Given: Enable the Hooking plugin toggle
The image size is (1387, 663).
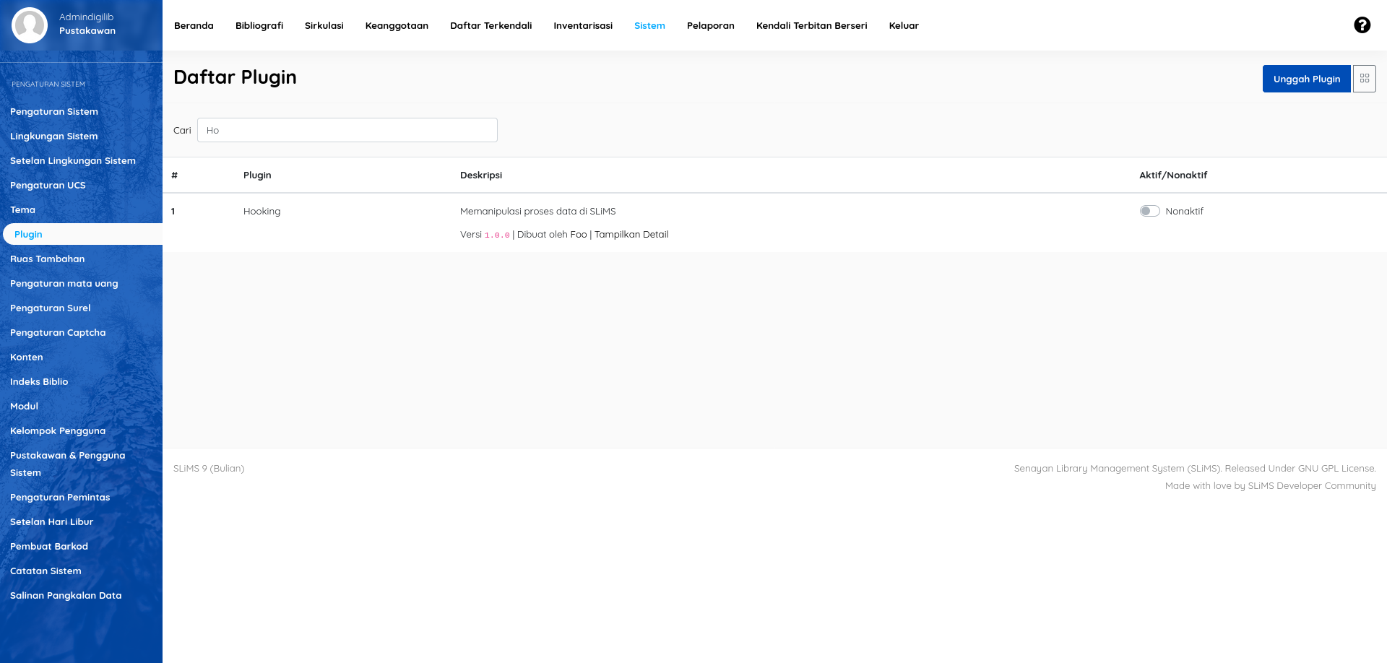Looking at the screenshot, I should (x=1149, y=211).
